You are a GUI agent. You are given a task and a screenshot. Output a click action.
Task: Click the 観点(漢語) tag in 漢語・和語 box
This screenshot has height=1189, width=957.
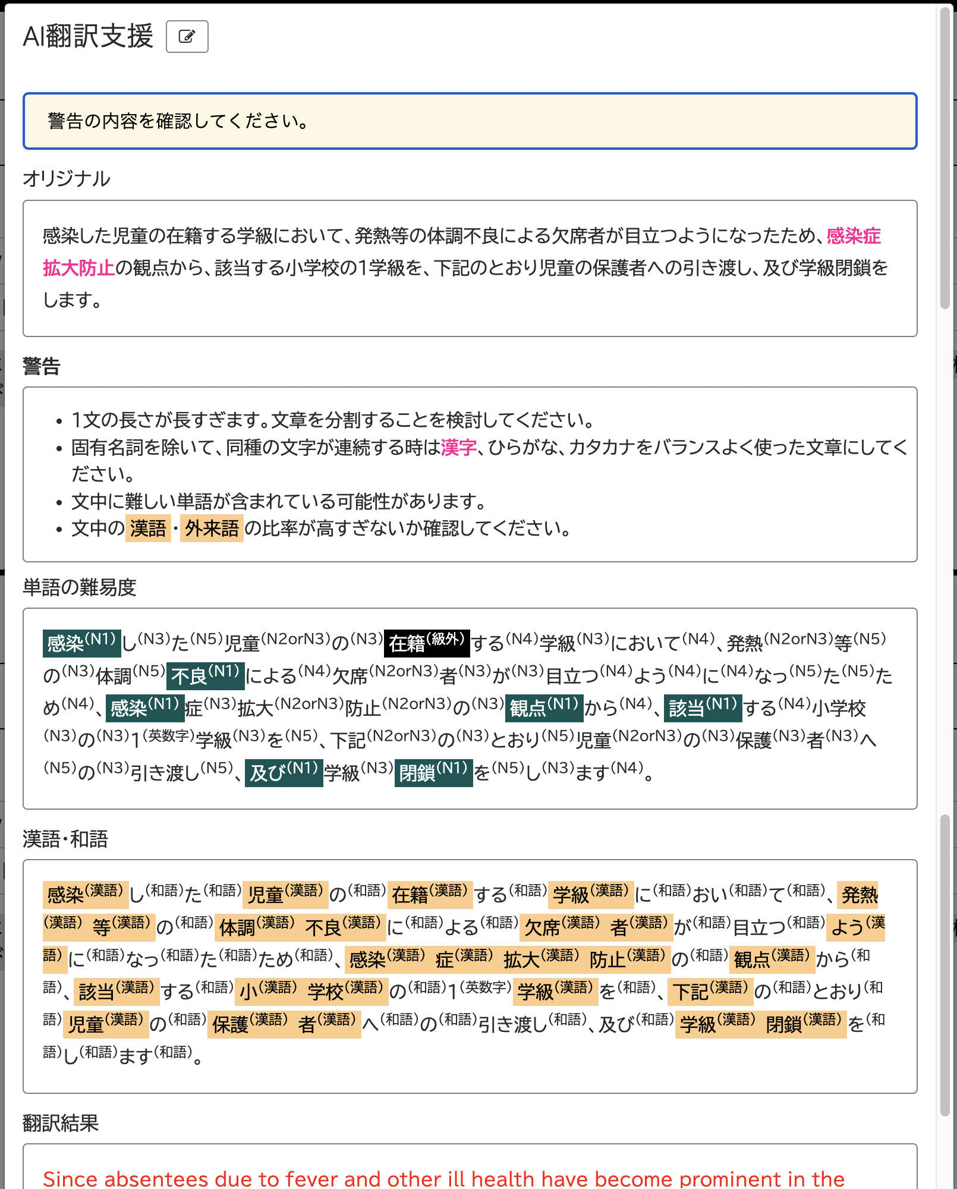tap(772, 958)
